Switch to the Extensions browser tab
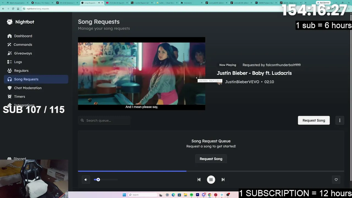 click(191, 3)
